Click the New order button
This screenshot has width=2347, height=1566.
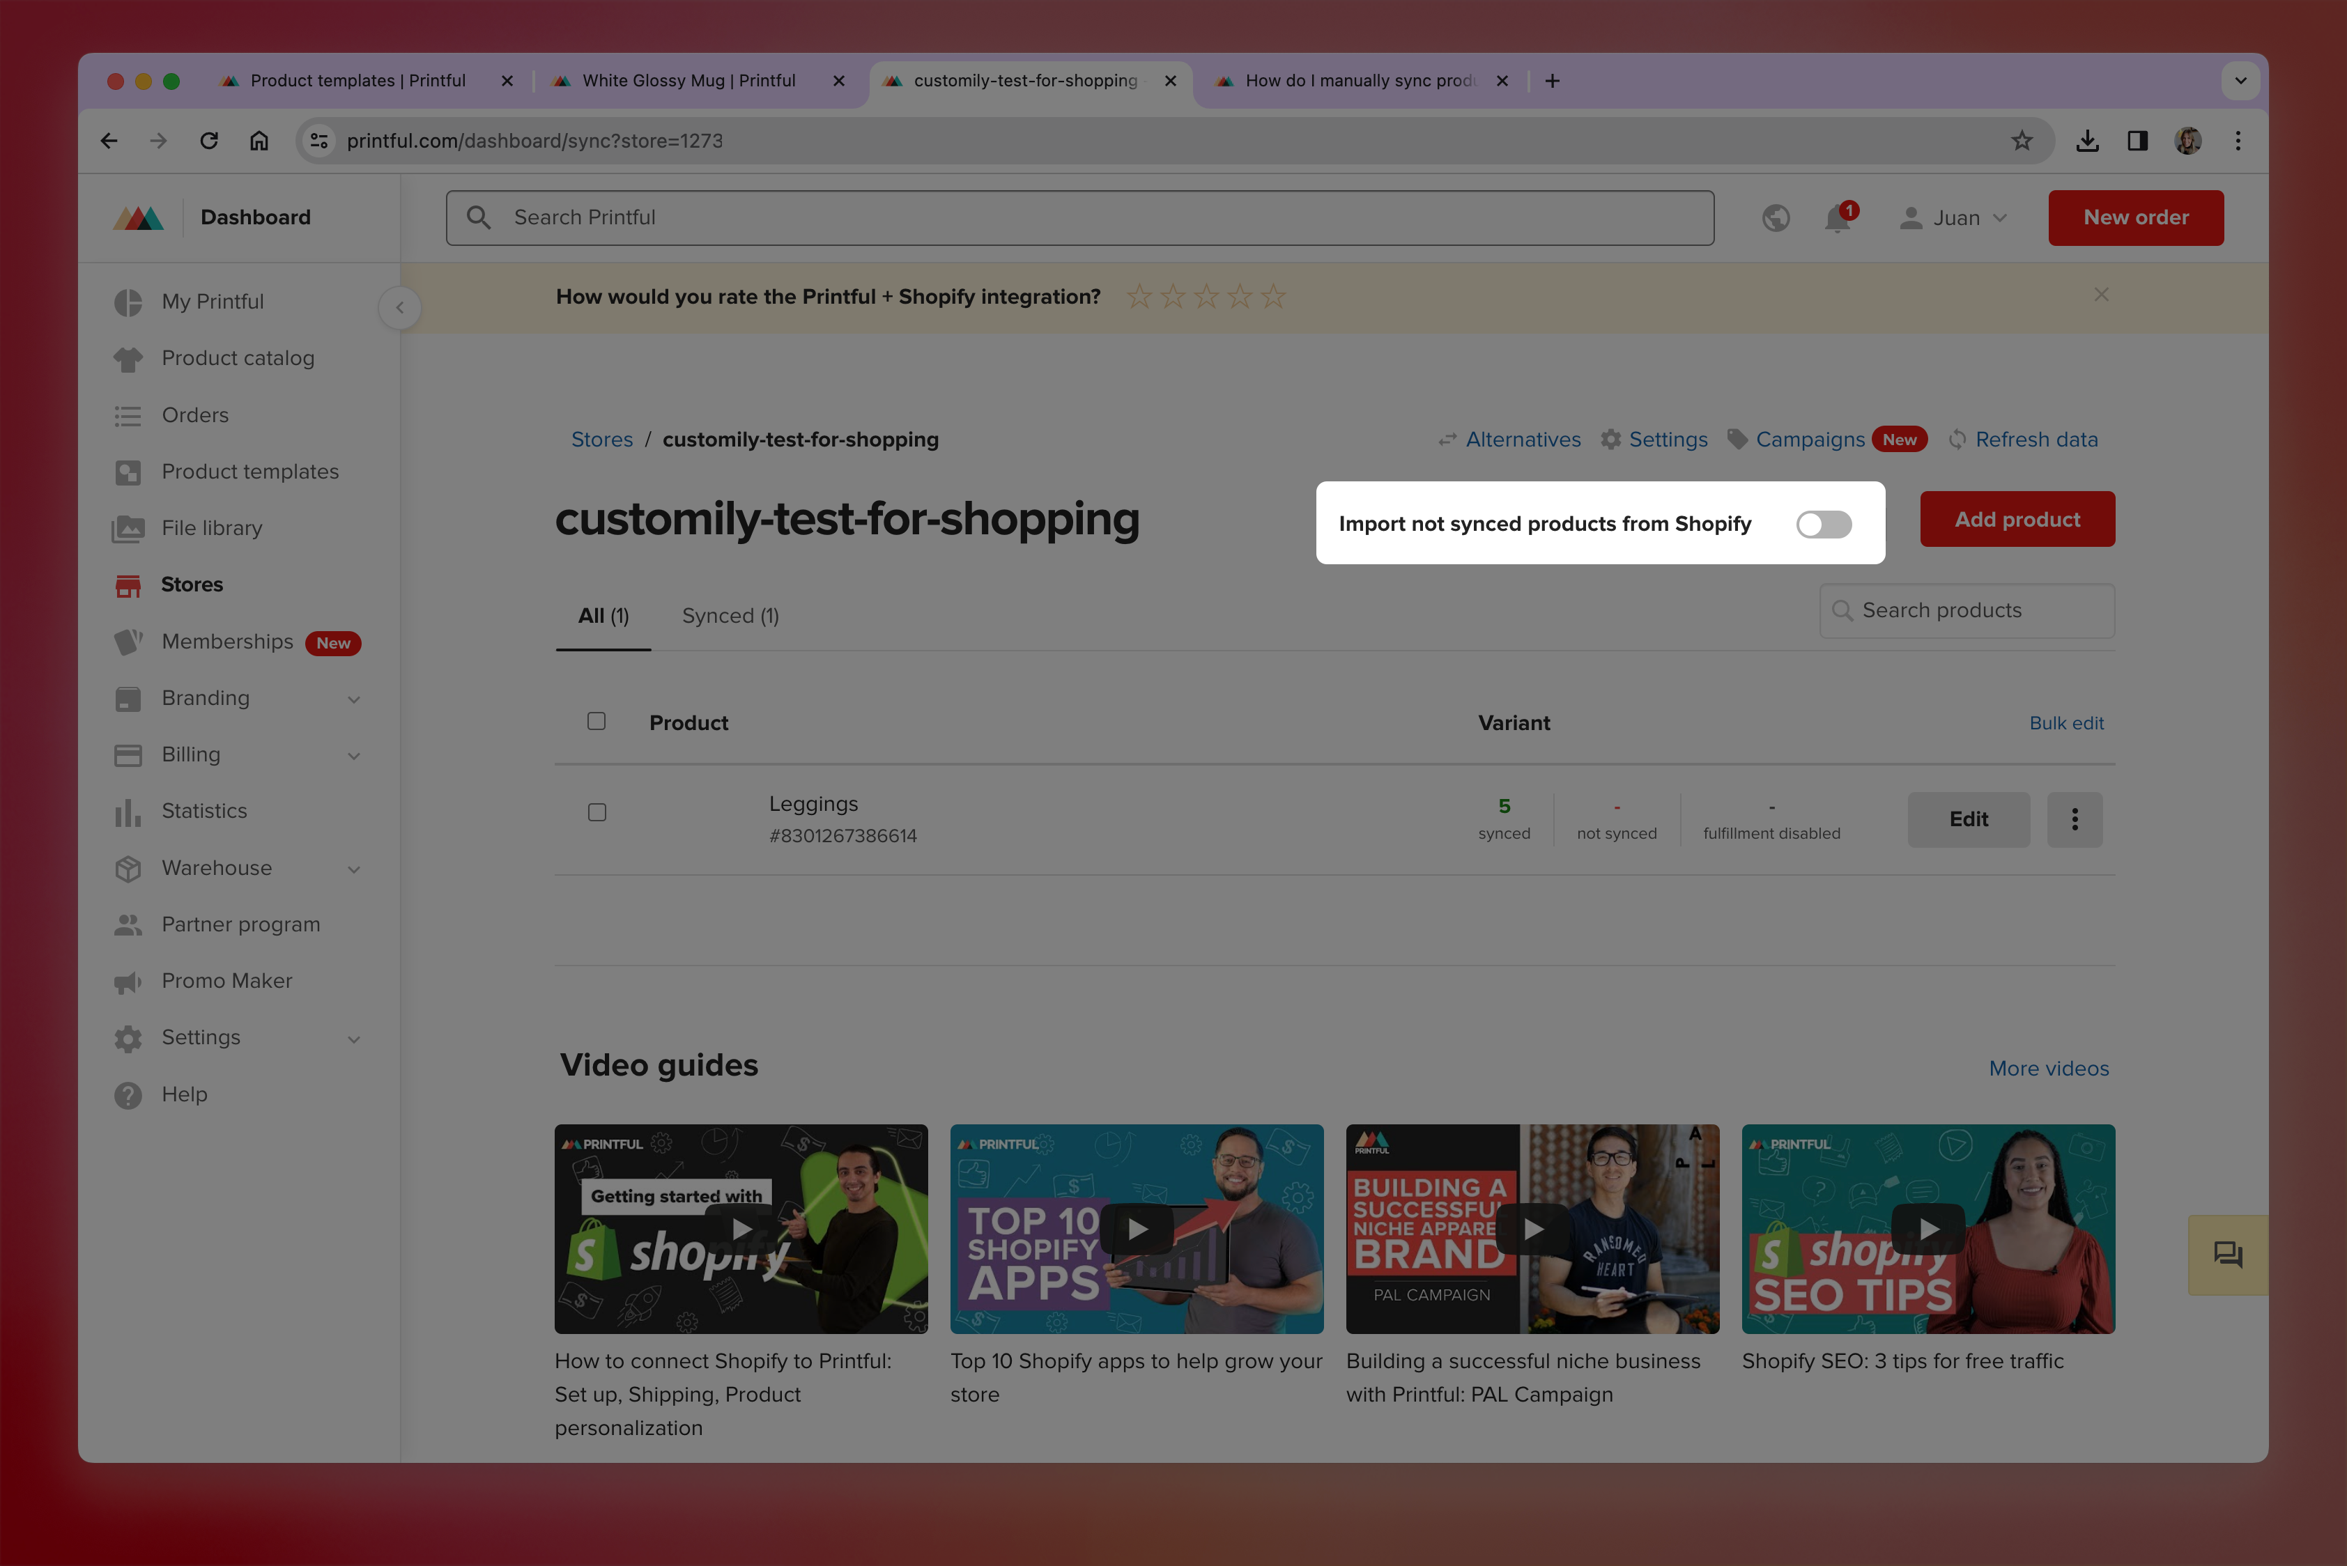(2135, 218)
